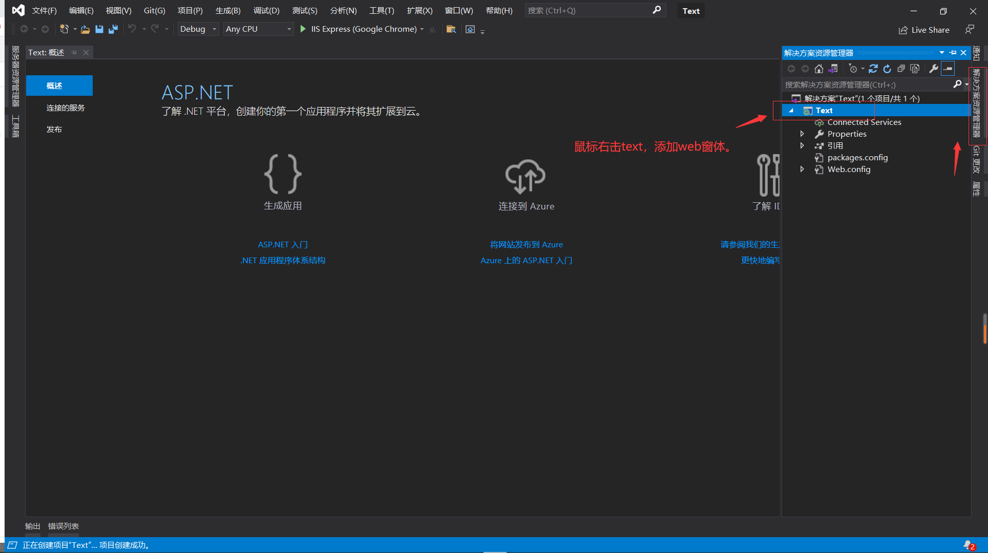Open the 扩展(X) menu
The width and height of the screenshot is (988, 553).
[x=419, y=11]
